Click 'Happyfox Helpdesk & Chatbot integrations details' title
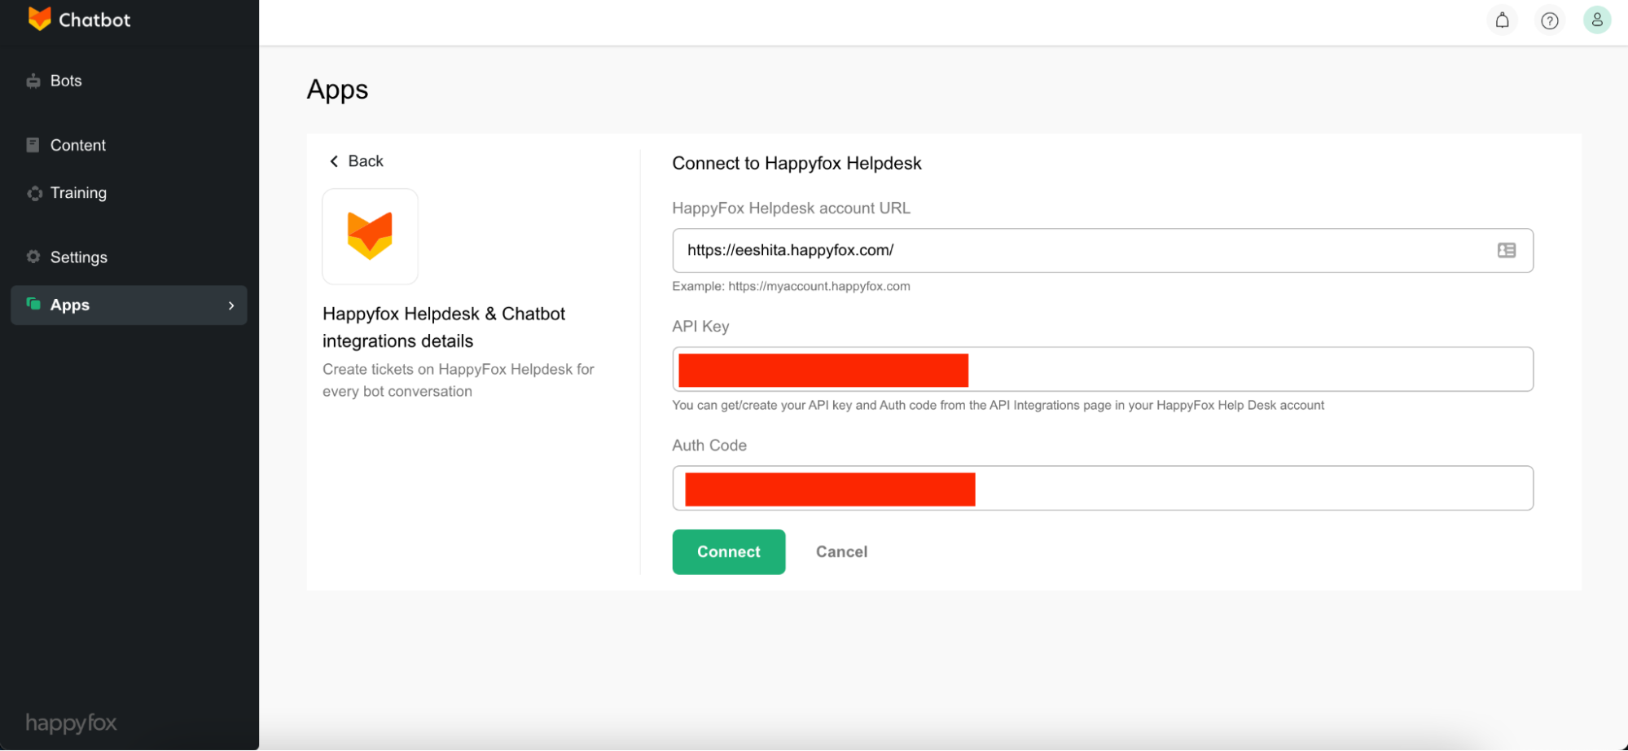 pos(443,327)
